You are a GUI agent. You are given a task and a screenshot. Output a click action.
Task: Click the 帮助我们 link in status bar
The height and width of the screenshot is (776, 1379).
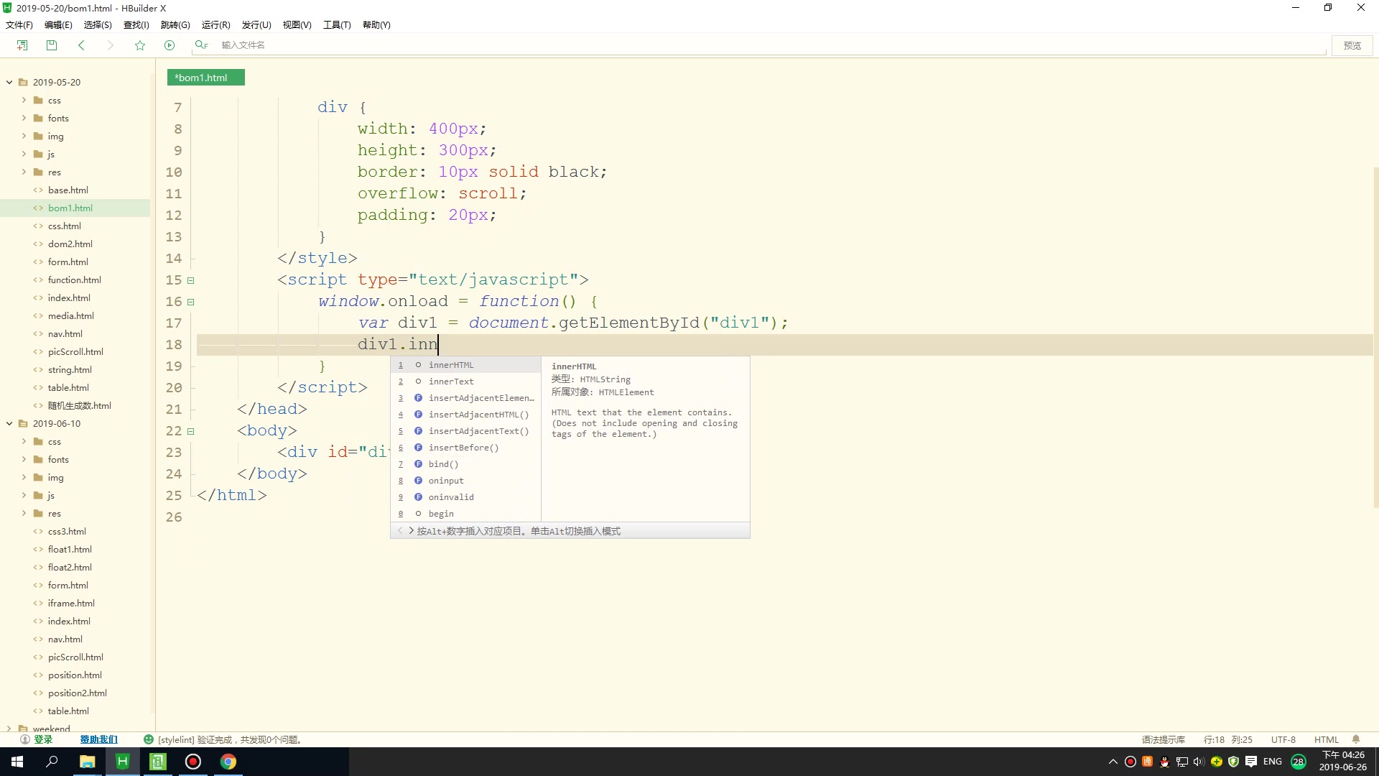[x=98, y=739]
